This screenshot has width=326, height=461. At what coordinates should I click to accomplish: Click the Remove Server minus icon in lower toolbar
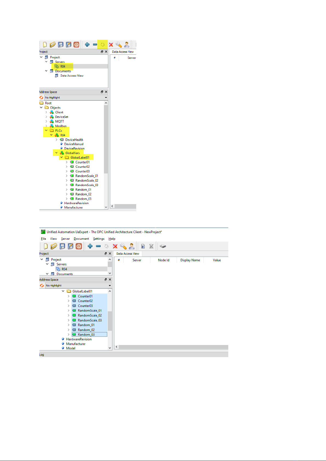98,246
